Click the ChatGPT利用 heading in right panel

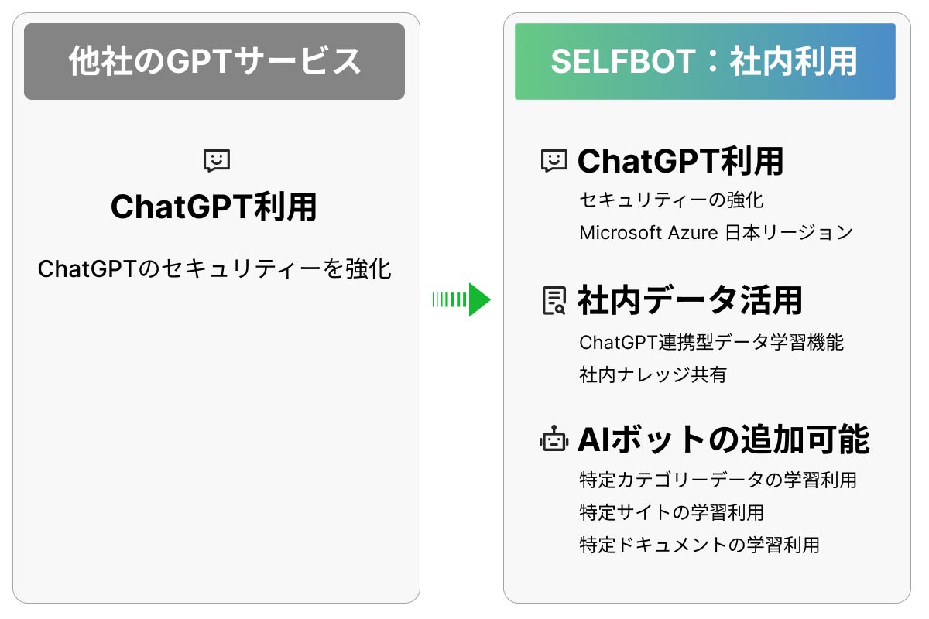click(x=681, y=161)
